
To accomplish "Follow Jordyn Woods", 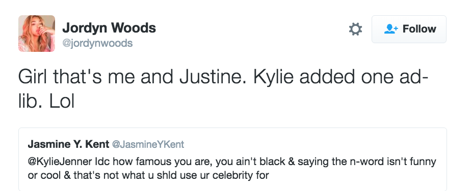I will pos(409,29).
